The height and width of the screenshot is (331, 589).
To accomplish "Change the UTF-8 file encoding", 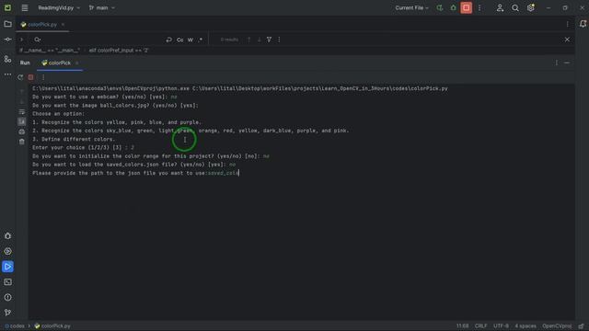I will [x=501, y=325].
